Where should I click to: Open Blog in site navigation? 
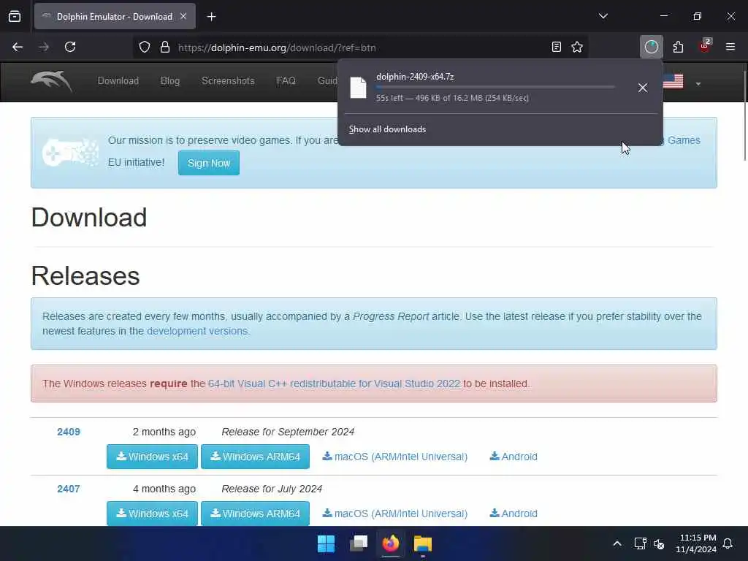[169, 80]
